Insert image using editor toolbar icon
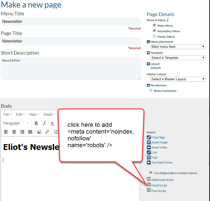210x201 pixels. click(39, 132)
